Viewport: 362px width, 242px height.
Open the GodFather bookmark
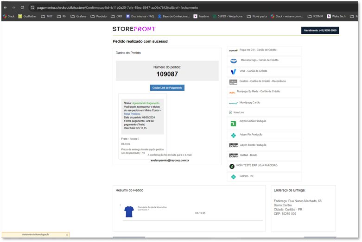click(x=27, y=16)
